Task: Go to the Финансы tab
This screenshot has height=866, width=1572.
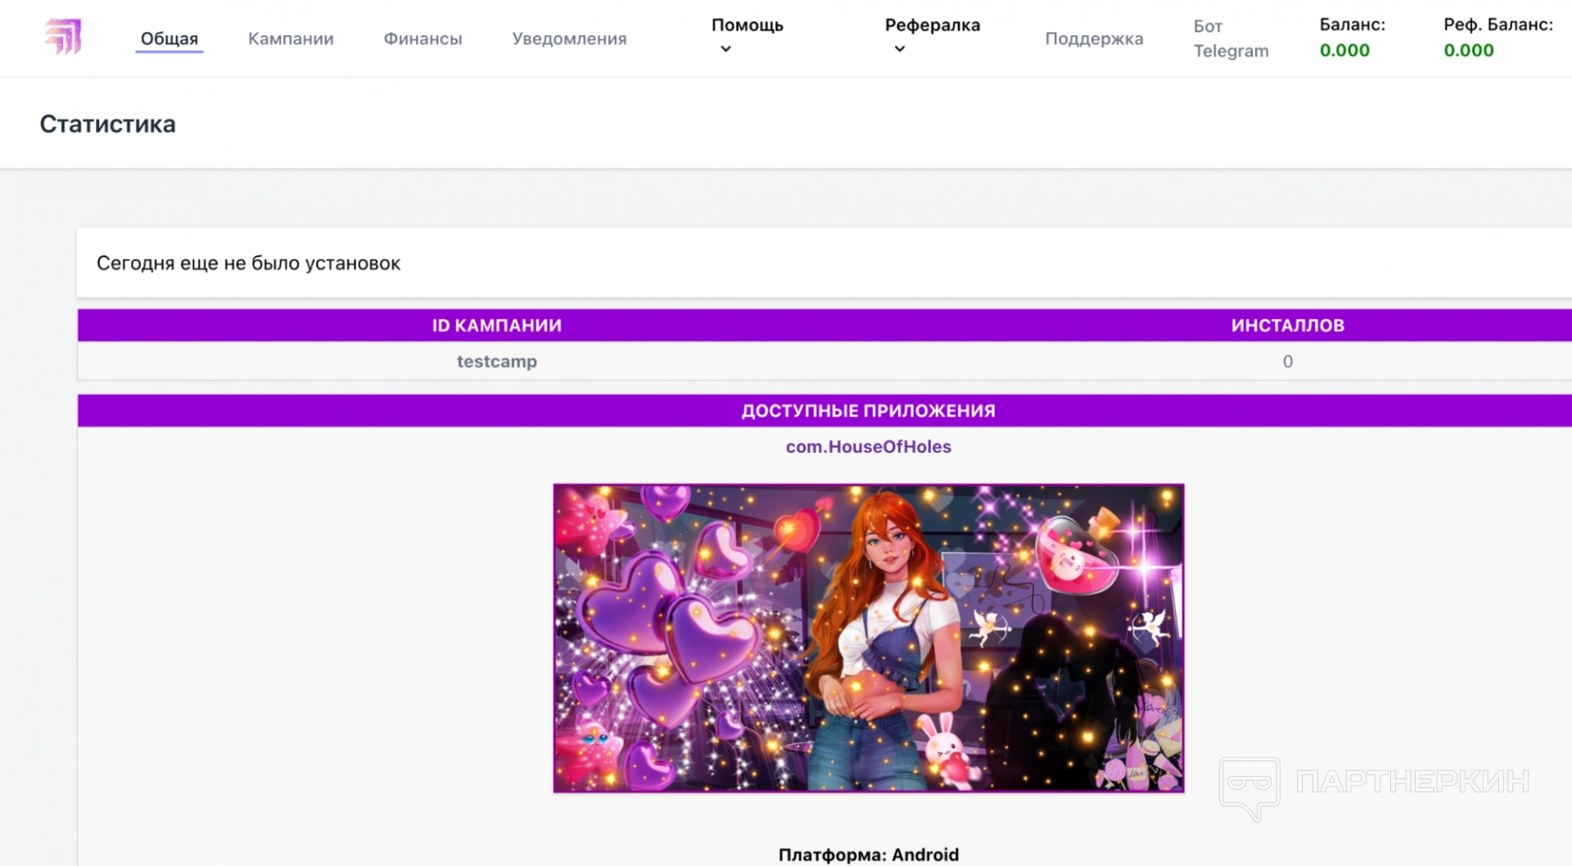Action: [422, 38]
